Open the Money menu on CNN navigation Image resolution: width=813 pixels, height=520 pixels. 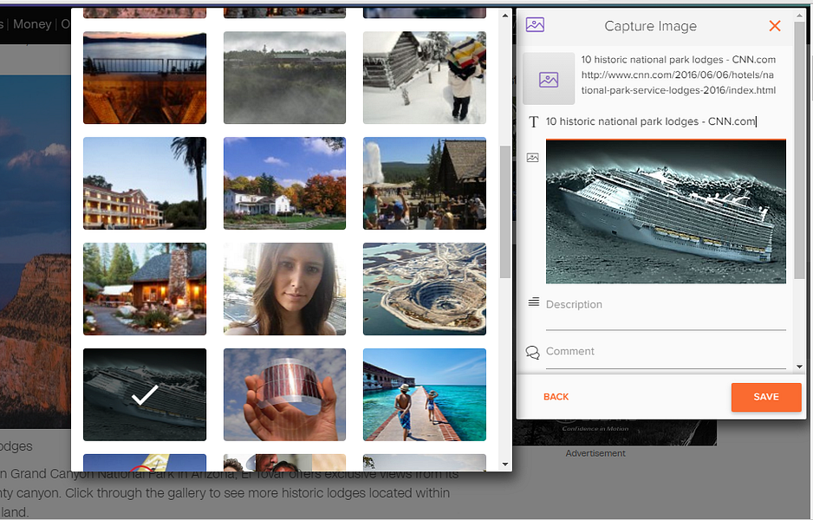click(32, 24)
